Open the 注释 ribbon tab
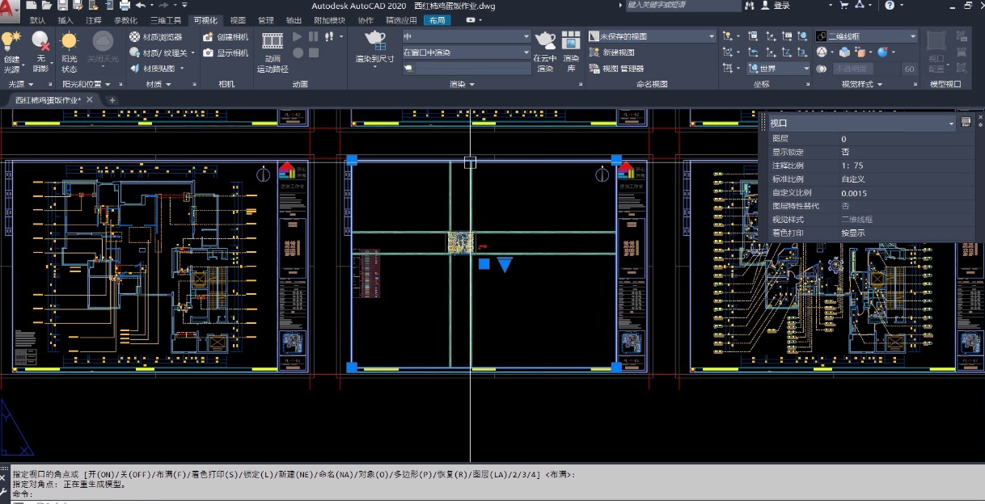 pyautogui.click(x=94, y=20)
